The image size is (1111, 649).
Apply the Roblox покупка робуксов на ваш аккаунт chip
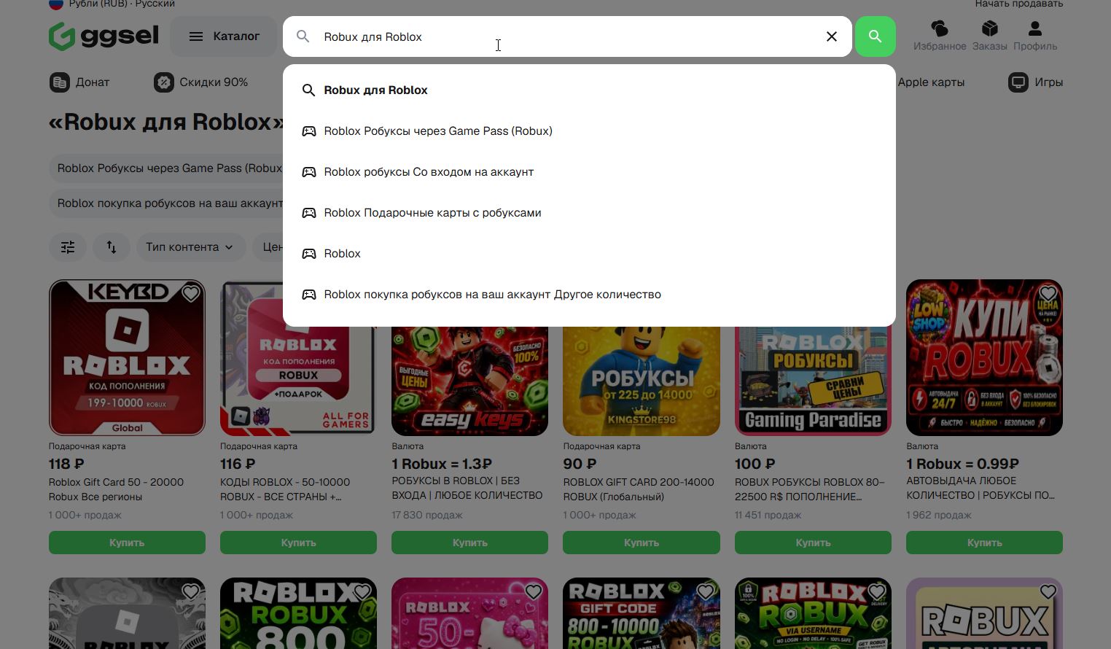(166, 203)
